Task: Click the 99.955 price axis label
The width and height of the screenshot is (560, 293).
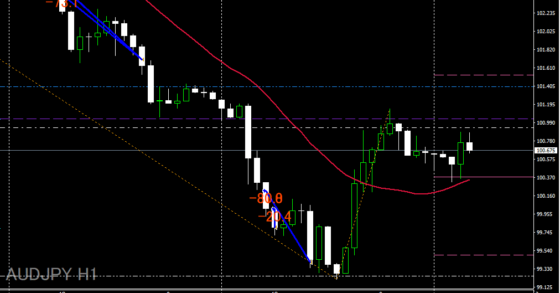Action: (545, 214)
